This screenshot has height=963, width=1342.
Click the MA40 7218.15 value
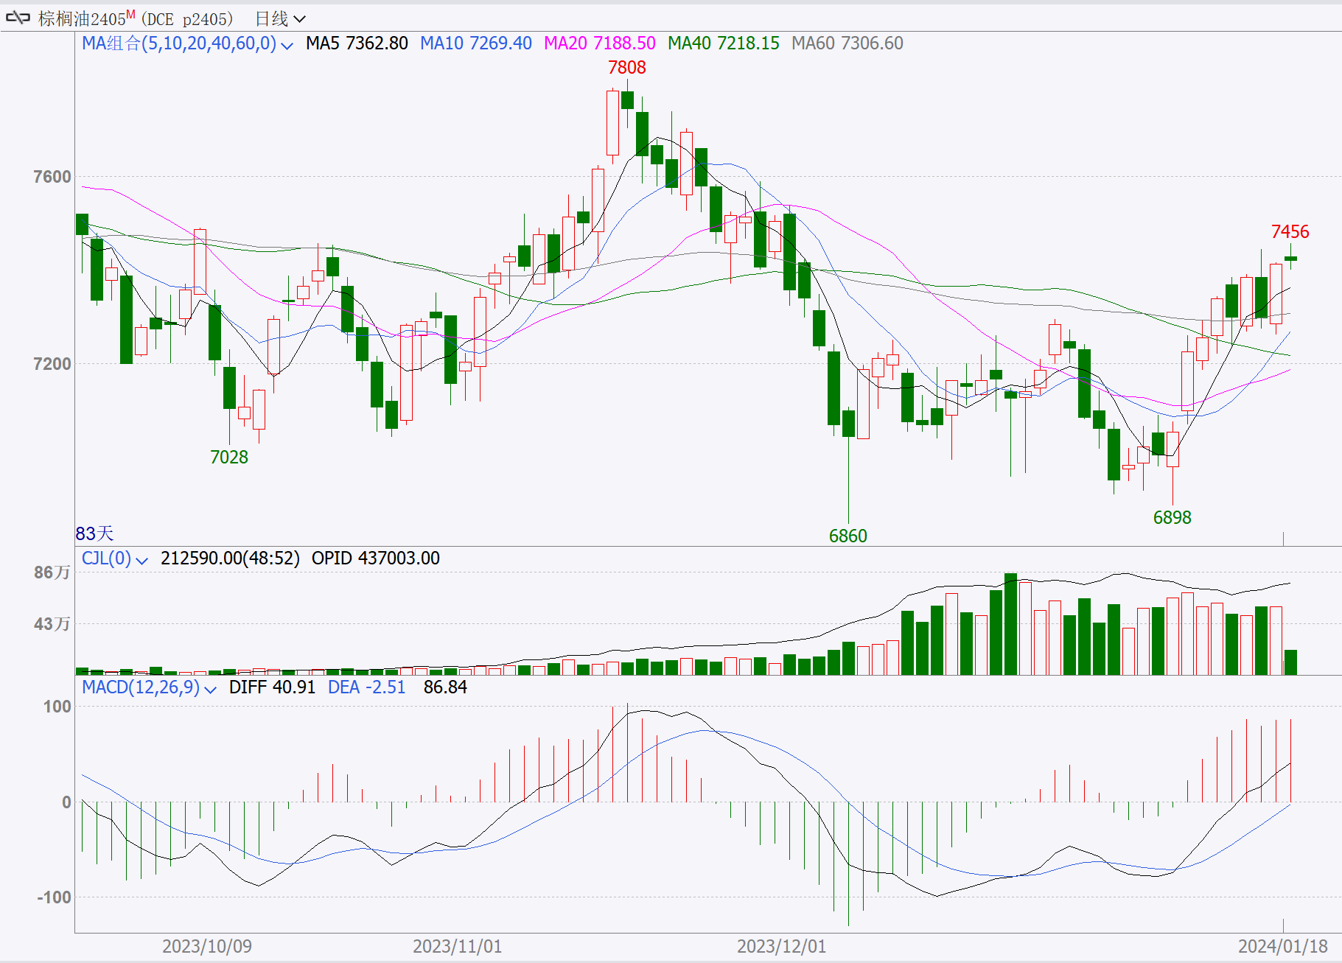coord(724,43)
